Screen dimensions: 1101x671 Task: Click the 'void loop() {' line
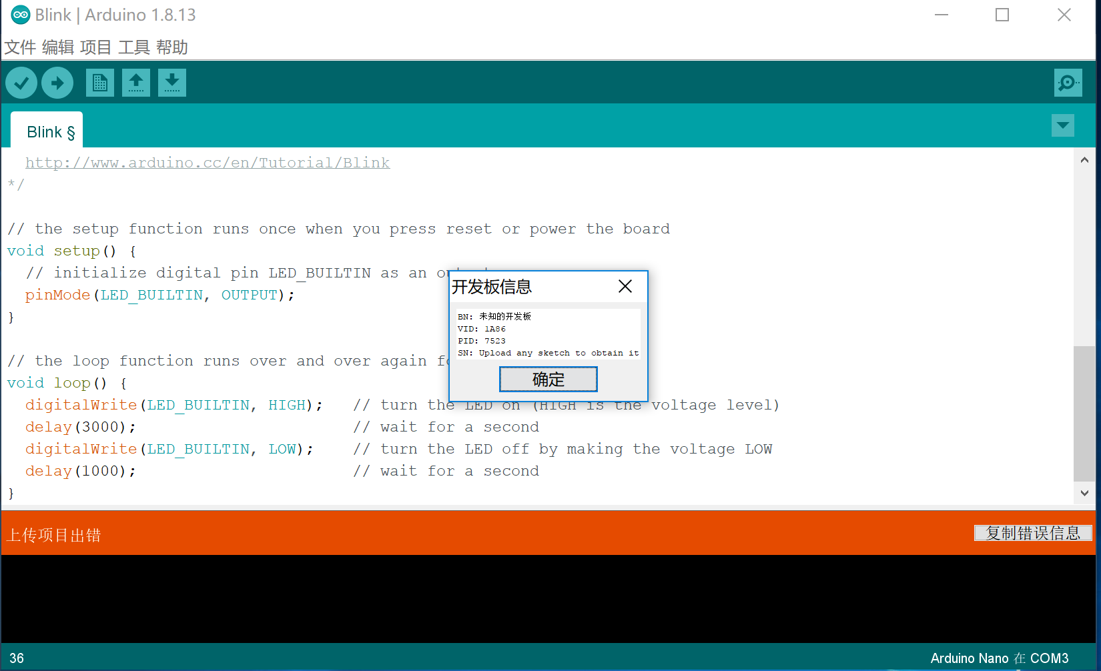(x=67, y=383)
